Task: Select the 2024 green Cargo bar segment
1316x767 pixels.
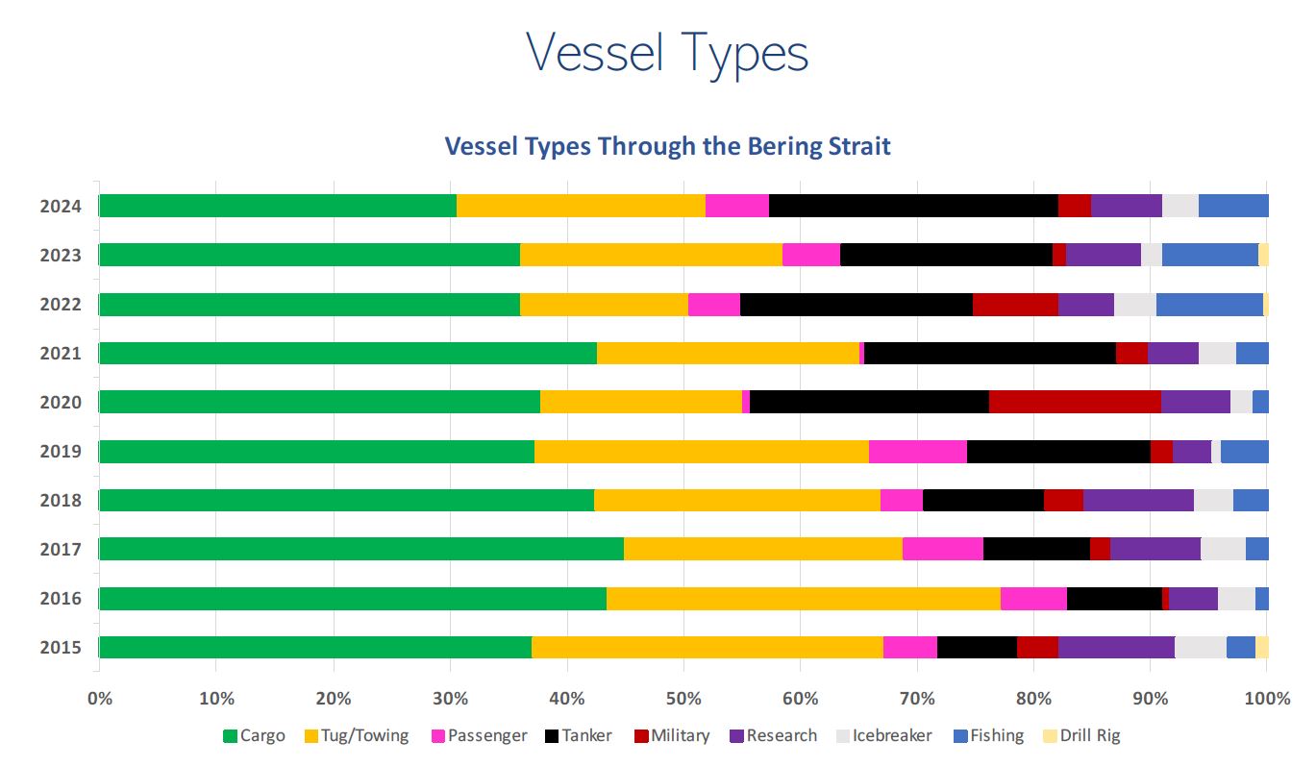Action: pos(277,206)
